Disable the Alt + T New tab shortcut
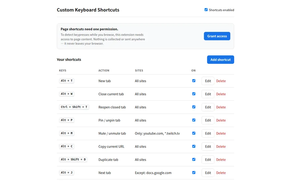The image size is (291, 181). 194,81
